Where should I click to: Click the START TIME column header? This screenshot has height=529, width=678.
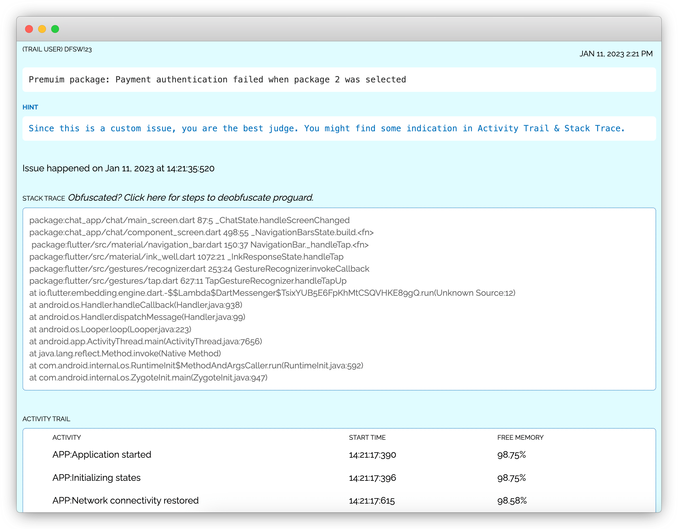(367, 437)
